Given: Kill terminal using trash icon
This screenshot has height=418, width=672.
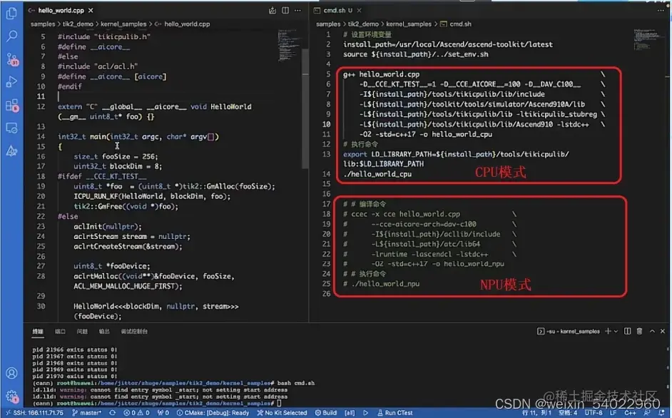Looking at the screenshot, I should pos(639,332).
